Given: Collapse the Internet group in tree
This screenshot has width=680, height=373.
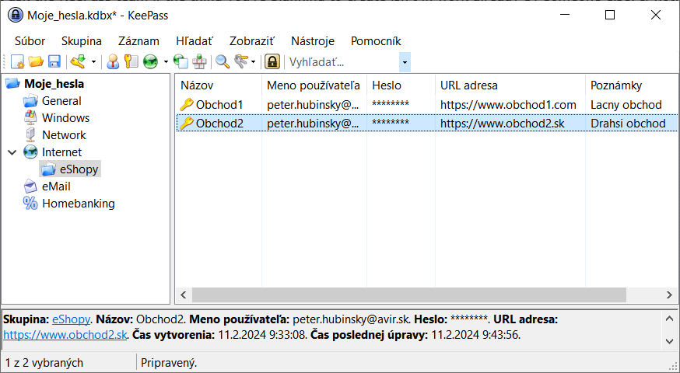Looking at the screenshot, I should (x=12, y=152).
